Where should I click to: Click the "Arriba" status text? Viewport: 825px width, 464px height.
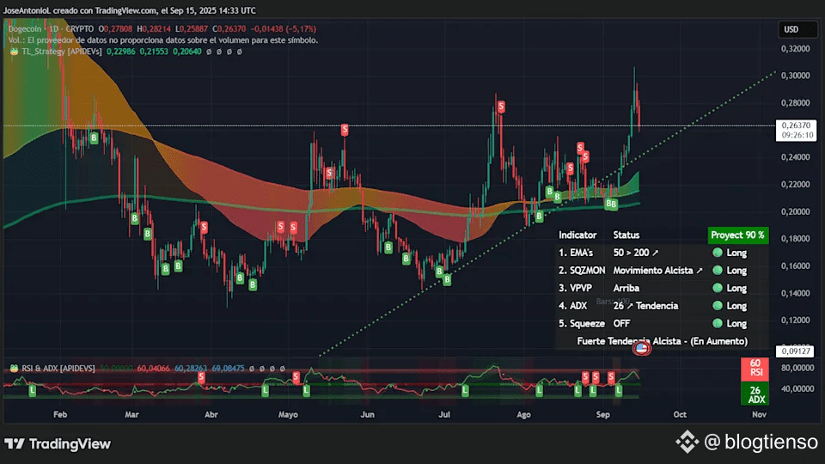point(626,289)
